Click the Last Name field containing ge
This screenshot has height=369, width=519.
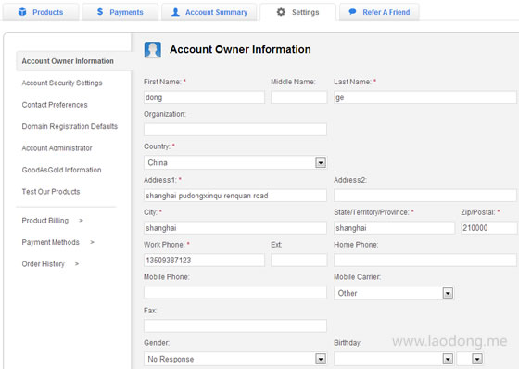click(x=425, y=97)
